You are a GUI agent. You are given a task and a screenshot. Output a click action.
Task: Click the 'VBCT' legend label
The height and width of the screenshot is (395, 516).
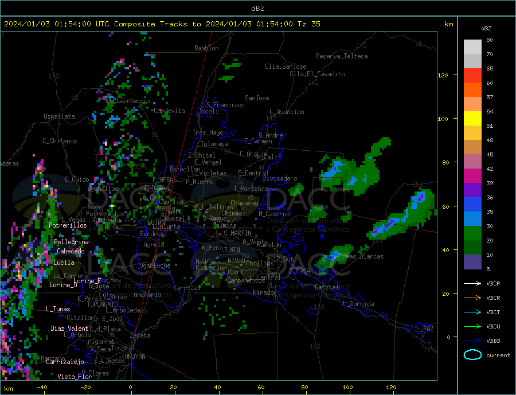[493, 312]
